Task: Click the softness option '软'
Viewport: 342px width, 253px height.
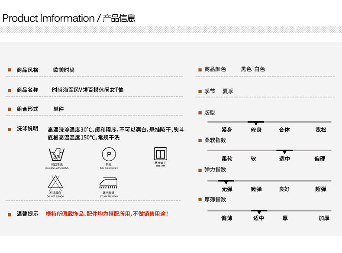Action: (x=253, y=159)
